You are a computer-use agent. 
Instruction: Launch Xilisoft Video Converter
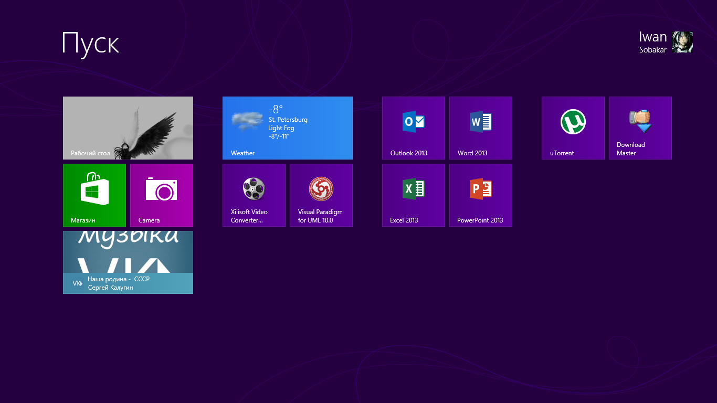(254, 195)
